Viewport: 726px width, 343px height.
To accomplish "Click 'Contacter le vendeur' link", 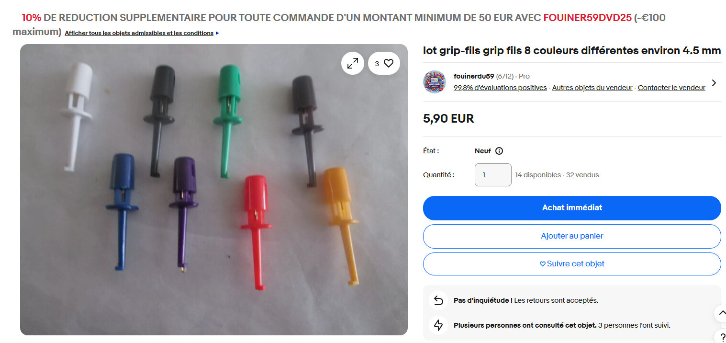I will point(671,88).
